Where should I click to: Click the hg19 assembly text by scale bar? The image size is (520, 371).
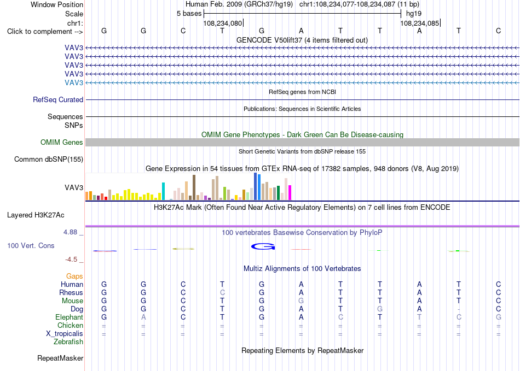pos(414,14)
